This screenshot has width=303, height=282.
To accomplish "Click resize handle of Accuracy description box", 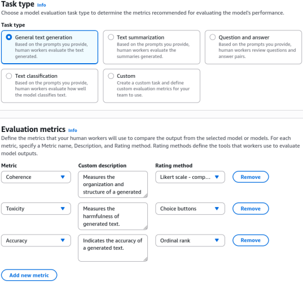I will pos(146,259).
